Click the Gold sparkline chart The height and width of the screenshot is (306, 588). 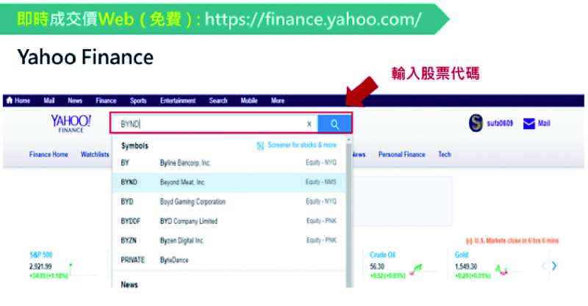point(501,269)
